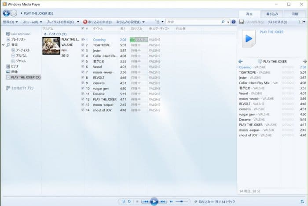This screenshot has width=308, height=206.
Task: Switch to Now Playing mode icon
Action: pos(302,201)
